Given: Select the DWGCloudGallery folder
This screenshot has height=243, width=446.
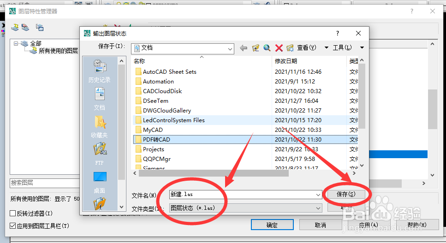Looking at the screenshot, I should (x=163, y=110).
